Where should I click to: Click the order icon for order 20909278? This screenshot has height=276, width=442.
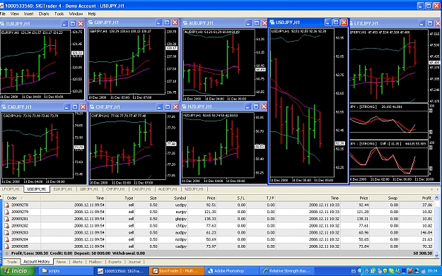click(x=7, y=205)
